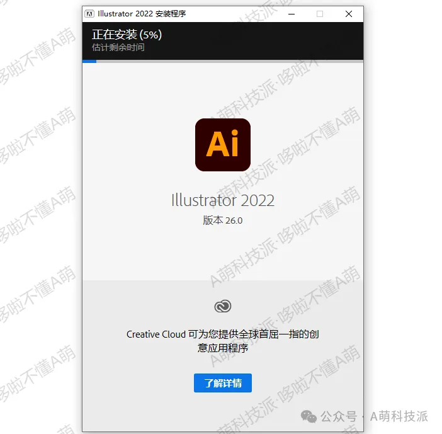Click the blue filled part of progress bar
Viewport: 442px width, 434px height.
(x=89, y=61)
